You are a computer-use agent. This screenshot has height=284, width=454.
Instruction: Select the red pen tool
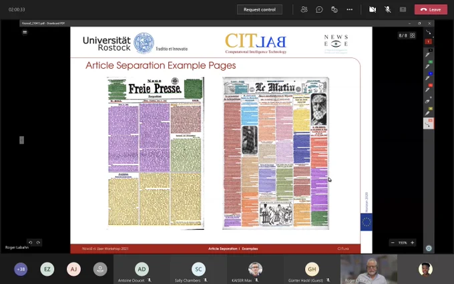[x=428, y=89]
